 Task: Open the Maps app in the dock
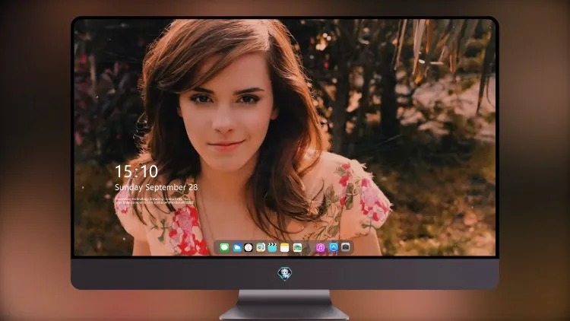261,248
